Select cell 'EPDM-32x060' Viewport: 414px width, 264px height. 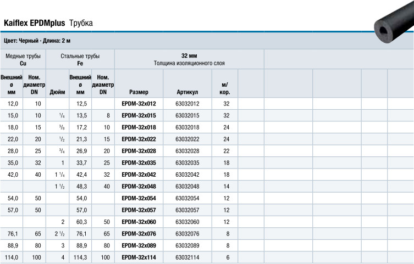[139, 222]
